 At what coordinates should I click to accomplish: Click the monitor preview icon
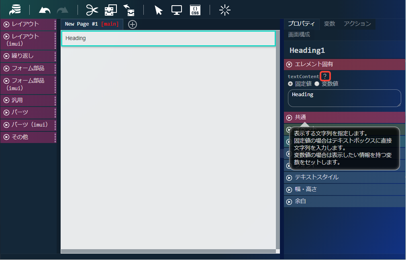(x=177, y=10)
